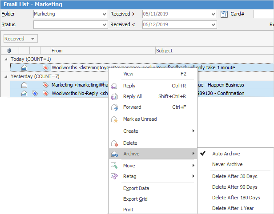274x214 pixels.
Task: Click the Received grouping button
Action: pos(20,39)
